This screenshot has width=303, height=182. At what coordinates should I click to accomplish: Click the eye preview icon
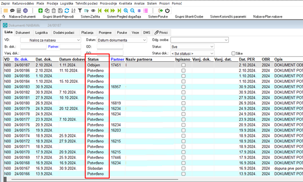(93, 11)
